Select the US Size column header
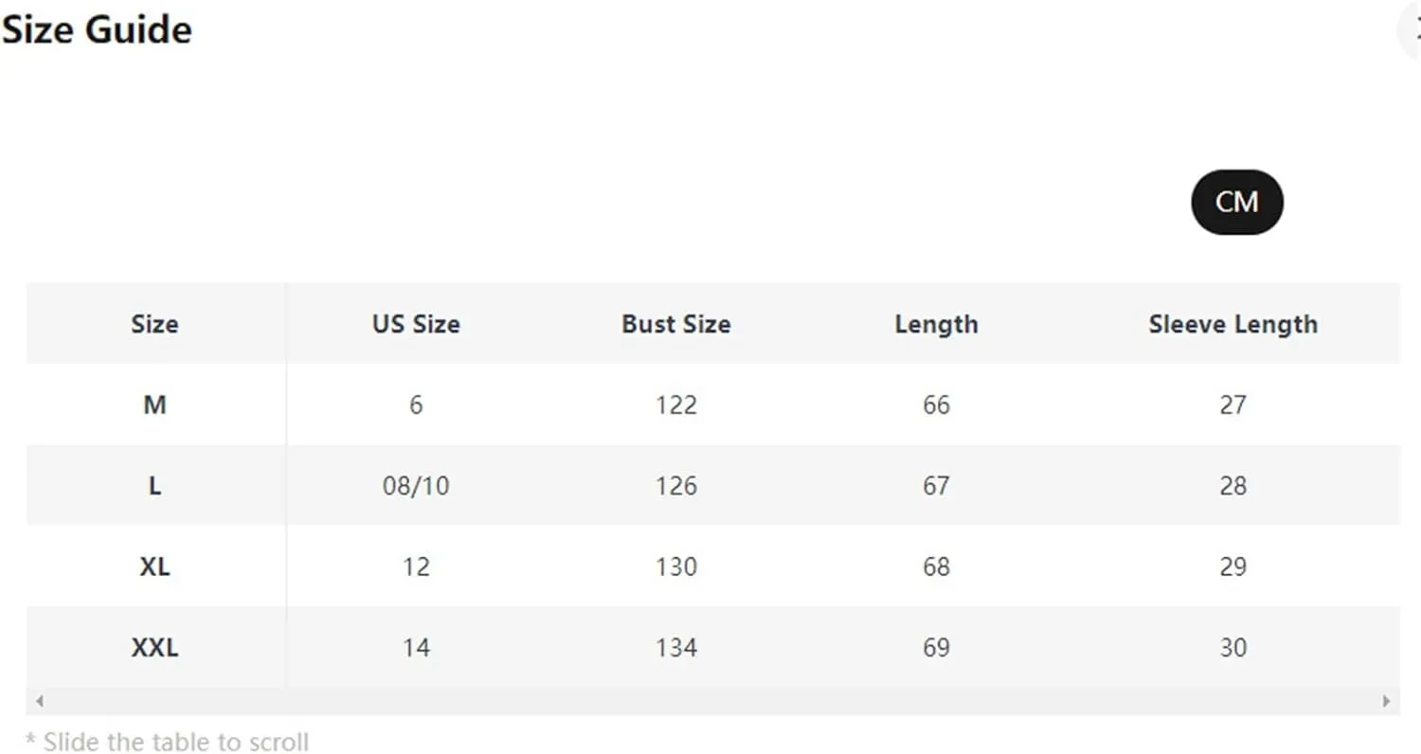Image resolution: width=1421 pixels, height=754 pixels. 416,324
